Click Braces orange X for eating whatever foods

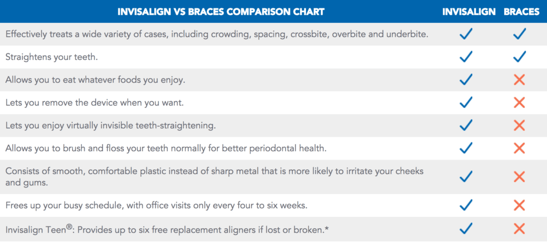tap(519, 80)
